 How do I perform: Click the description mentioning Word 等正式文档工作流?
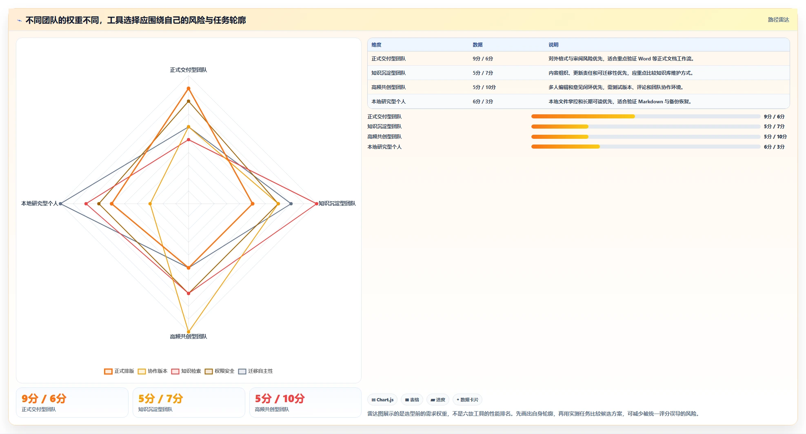pyautogui.click(x=622, y=59)
